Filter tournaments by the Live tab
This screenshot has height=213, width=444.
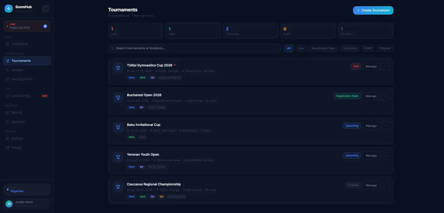(301, 48)
